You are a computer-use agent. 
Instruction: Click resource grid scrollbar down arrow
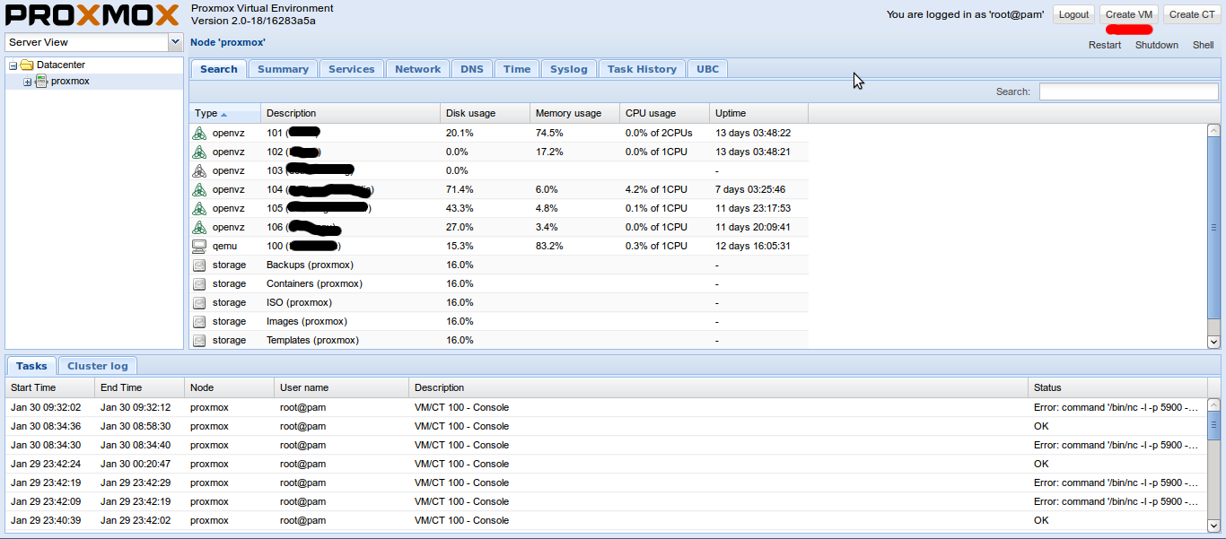pyautogui.click(x=1213, y=342)
